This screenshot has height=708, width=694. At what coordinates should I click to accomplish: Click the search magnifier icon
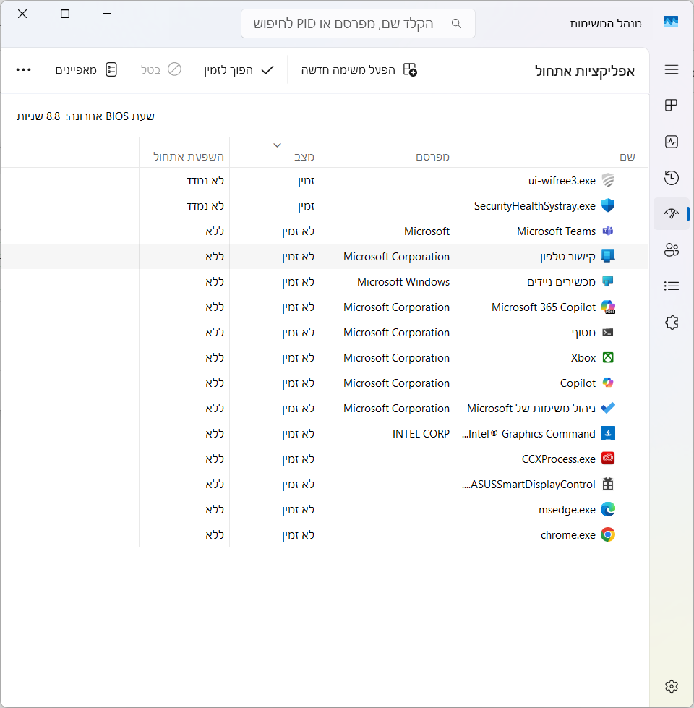[x=456, y=23]
